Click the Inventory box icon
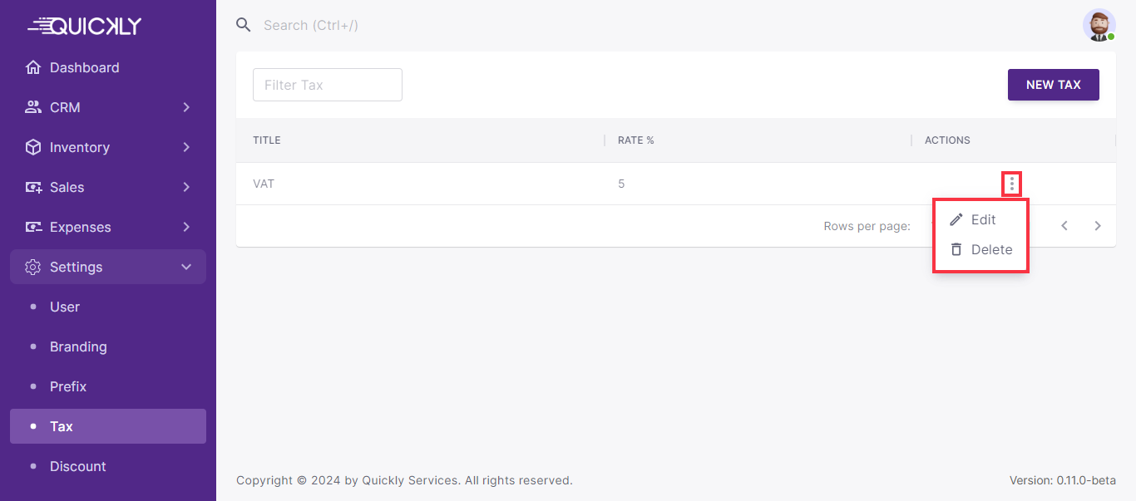Screen dimensions: 1136x501 [33, 147]
